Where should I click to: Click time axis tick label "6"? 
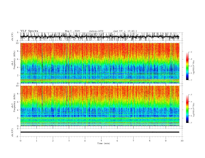click(117, 141)
